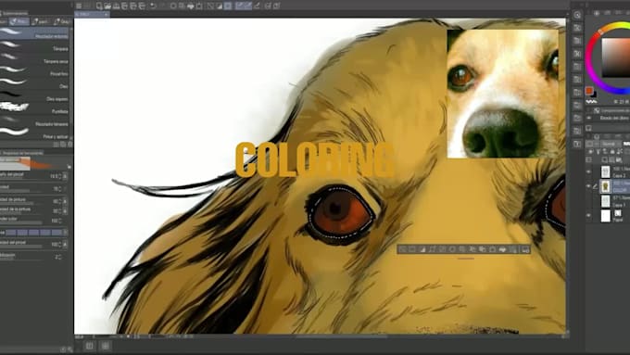Click Scale/Rotate icon in selection launcher

click(x=493, y=249)
